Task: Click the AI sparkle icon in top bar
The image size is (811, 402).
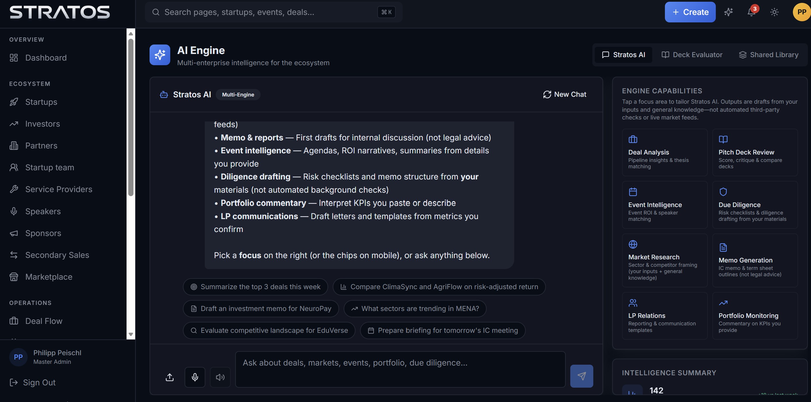Action: pyautogui.click(x=728, y=12)
